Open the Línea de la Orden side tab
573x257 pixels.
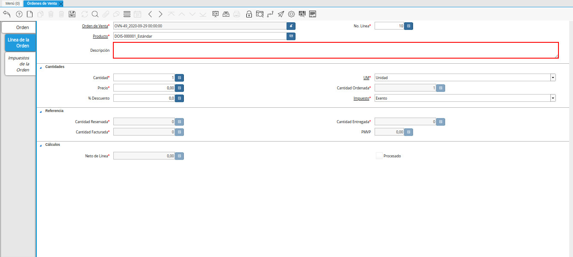click(20, 43)
